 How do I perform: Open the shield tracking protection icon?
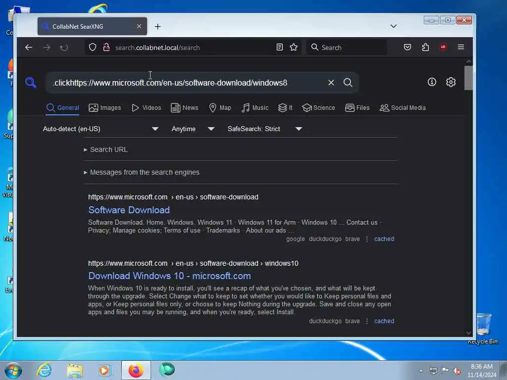click(93, 47)
